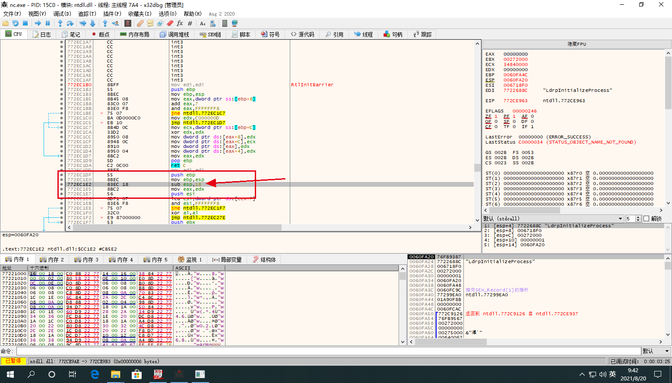Click the Trace Into icon
The height and width of the screenshot is (383, 672).
pyautogui.click(x=83, y=23)
